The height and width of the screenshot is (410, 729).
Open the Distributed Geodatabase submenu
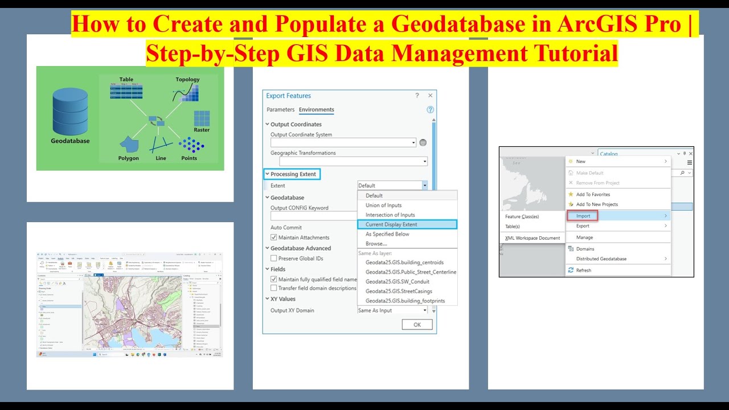(618, 259)
